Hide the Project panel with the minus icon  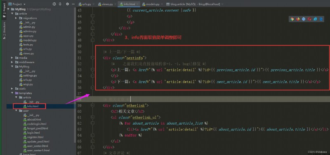(73, 4)
